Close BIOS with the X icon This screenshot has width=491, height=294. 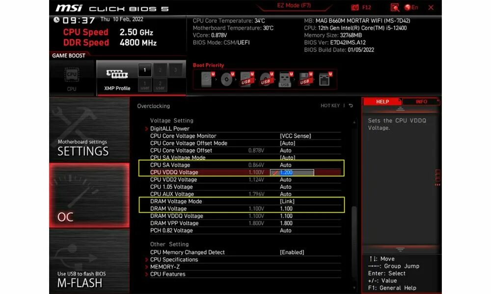tap(431, 7)
